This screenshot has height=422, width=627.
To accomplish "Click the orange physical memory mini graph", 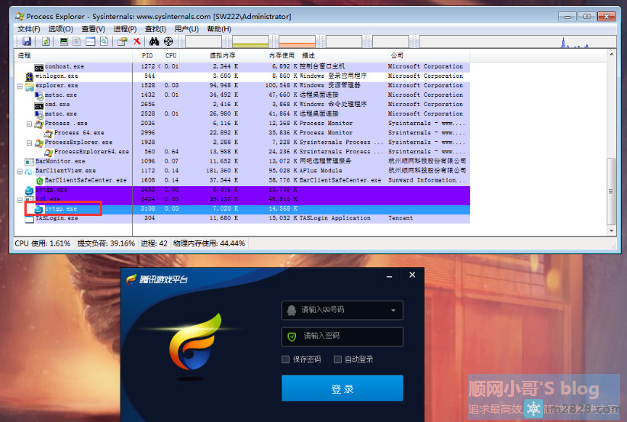I will [x=297, y=41].
